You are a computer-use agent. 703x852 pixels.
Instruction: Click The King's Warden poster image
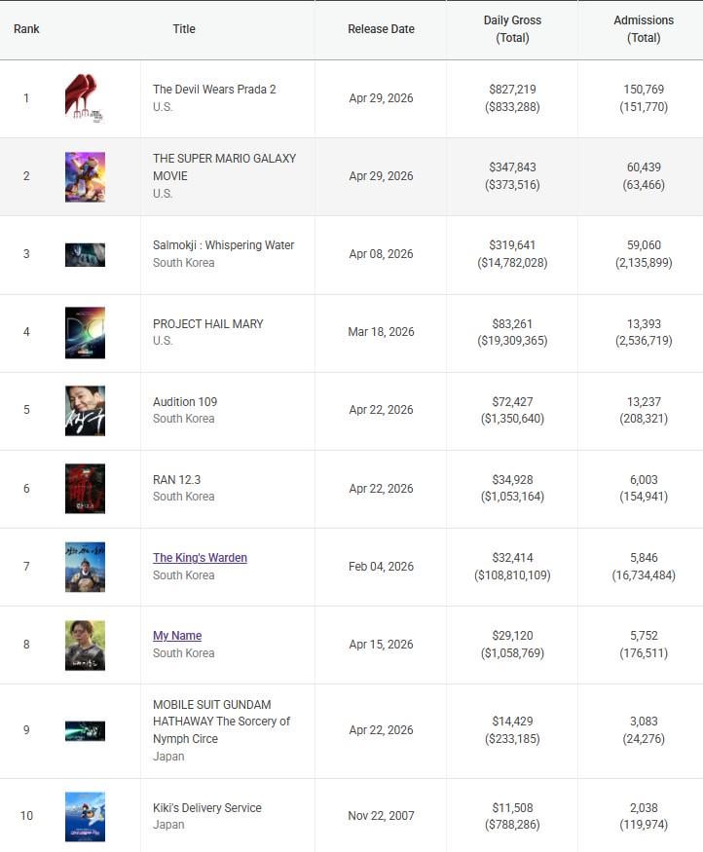[x=85, y=567]
